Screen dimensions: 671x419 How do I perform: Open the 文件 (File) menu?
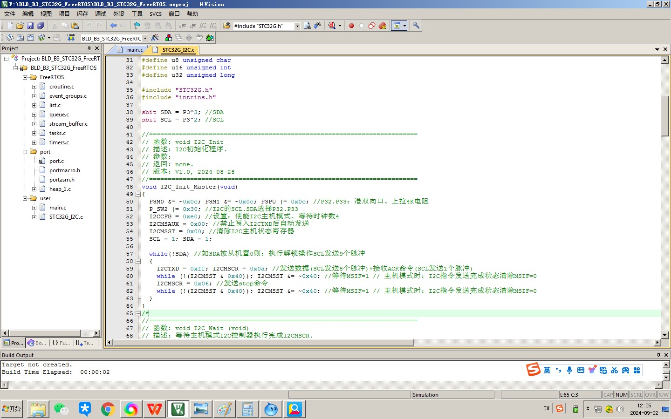point(10,14)
